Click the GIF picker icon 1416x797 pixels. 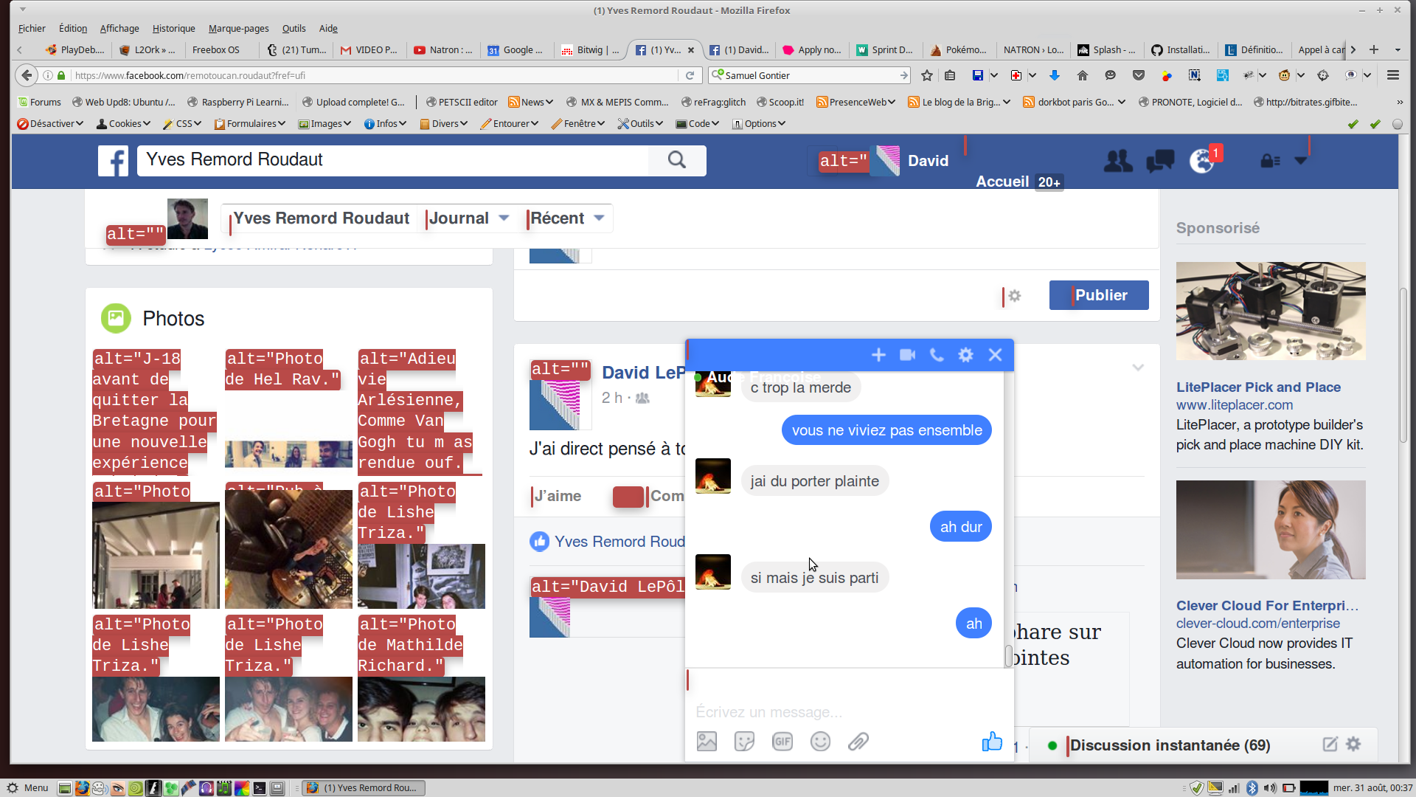tap(782, 741)
